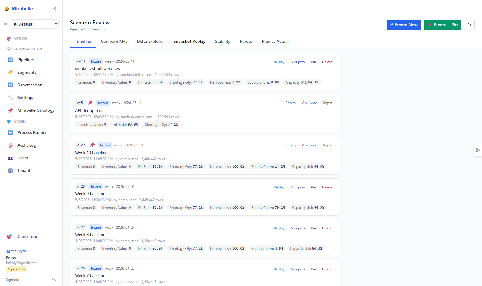The image size is (482, 286).
Task: Click the pushpin icon on v=5
Action: click(x=90, y=103)
